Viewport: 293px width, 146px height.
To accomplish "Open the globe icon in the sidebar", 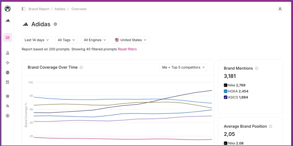I will pos(7,73).
